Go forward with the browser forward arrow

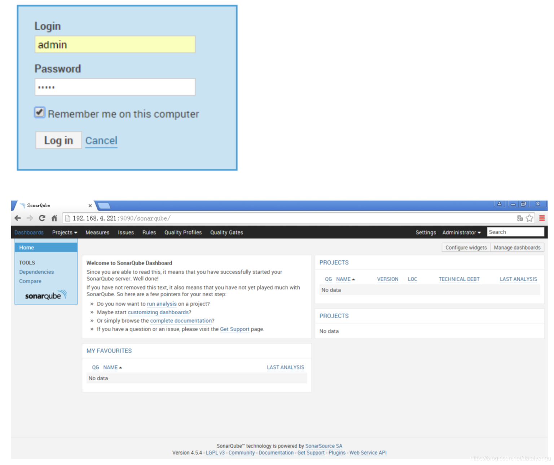click(x=30, y=218)
